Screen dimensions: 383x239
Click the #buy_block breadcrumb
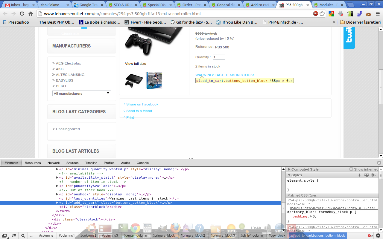tap(277, 236)
